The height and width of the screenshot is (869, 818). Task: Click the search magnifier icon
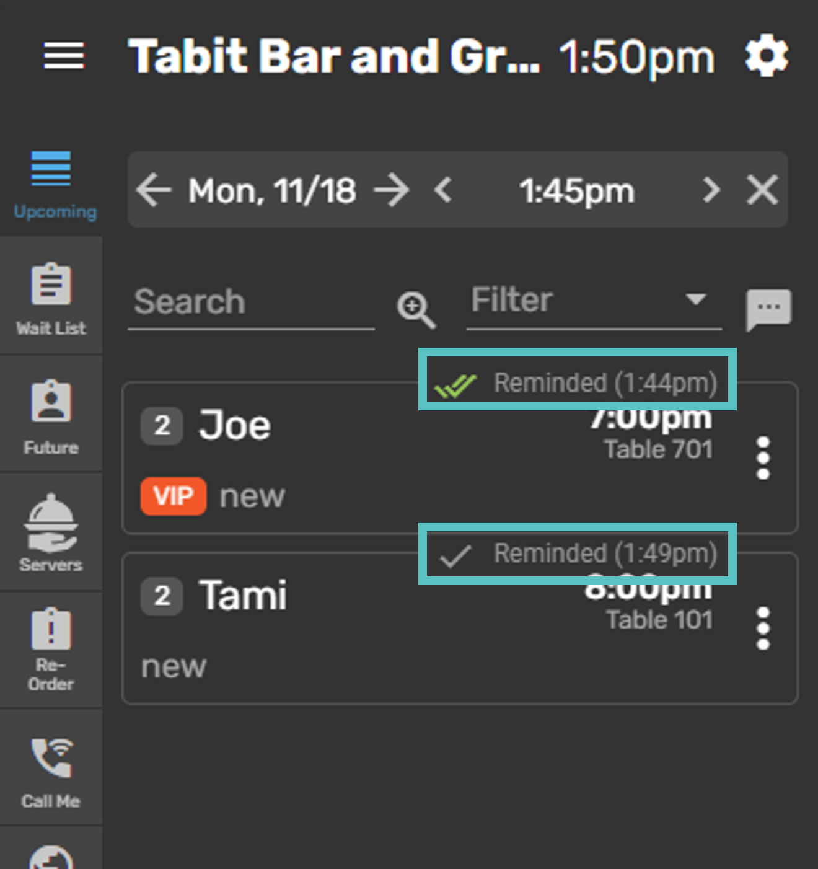[416, 309]
